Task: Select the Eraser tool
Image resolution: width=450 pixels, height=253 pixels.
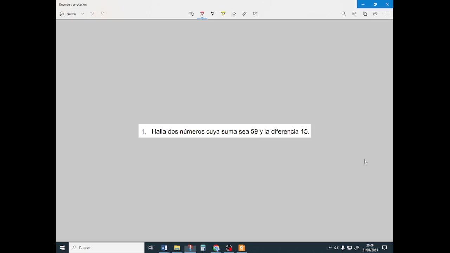Action: click(x=234, y=14)
